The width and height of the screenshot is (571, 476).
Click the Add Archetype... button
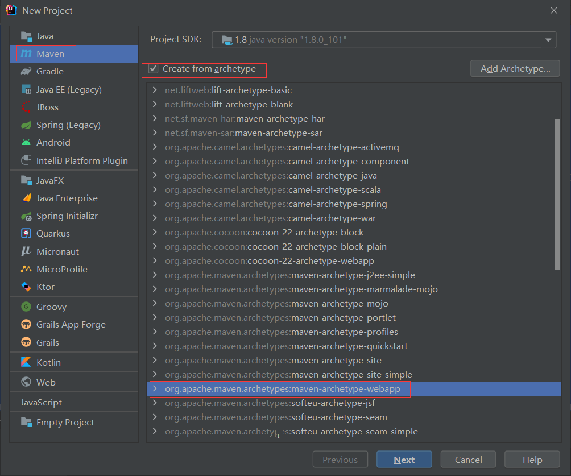515,68
